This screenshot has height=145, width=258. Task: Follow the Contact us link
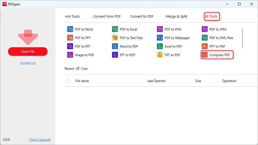28,63
